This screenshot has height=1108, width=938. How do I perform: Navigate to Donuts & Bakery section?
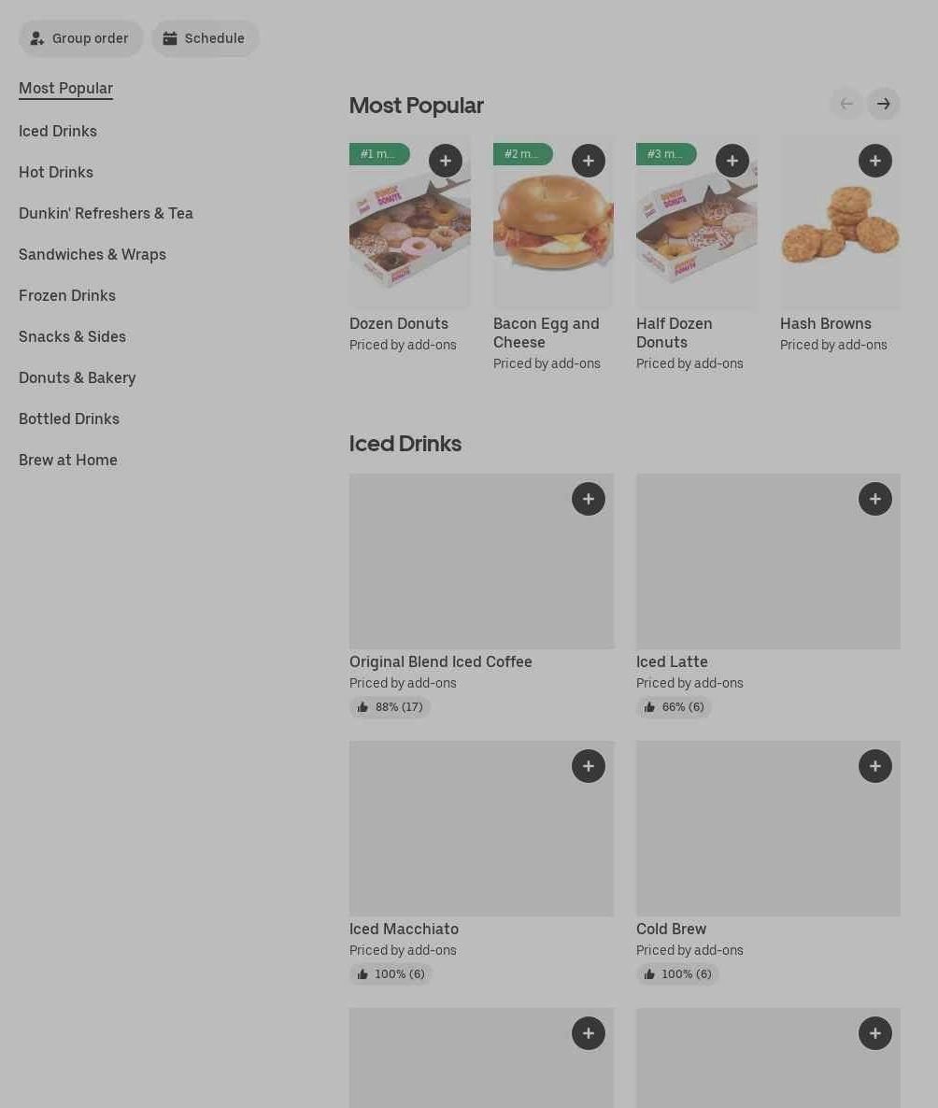pyautogui.click(x=78, y=377)
